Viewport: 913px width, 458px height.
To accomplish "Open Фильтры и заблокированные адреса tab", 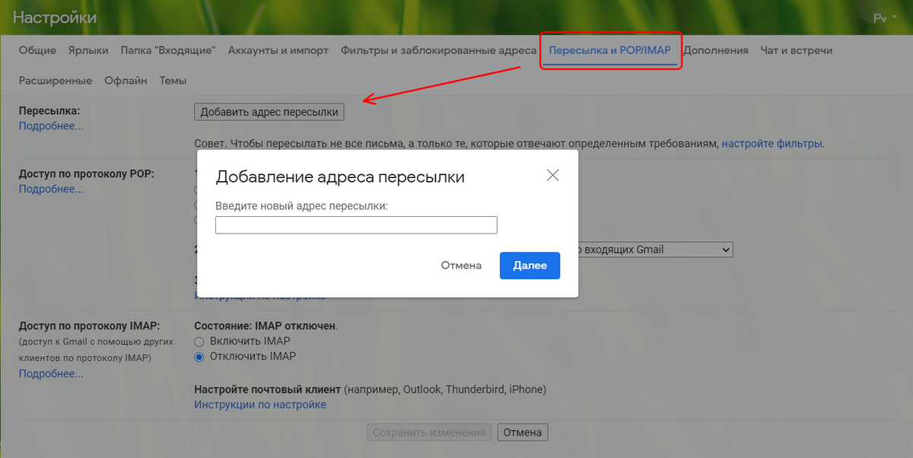I will pyautogui.click(x=439, y=50).
